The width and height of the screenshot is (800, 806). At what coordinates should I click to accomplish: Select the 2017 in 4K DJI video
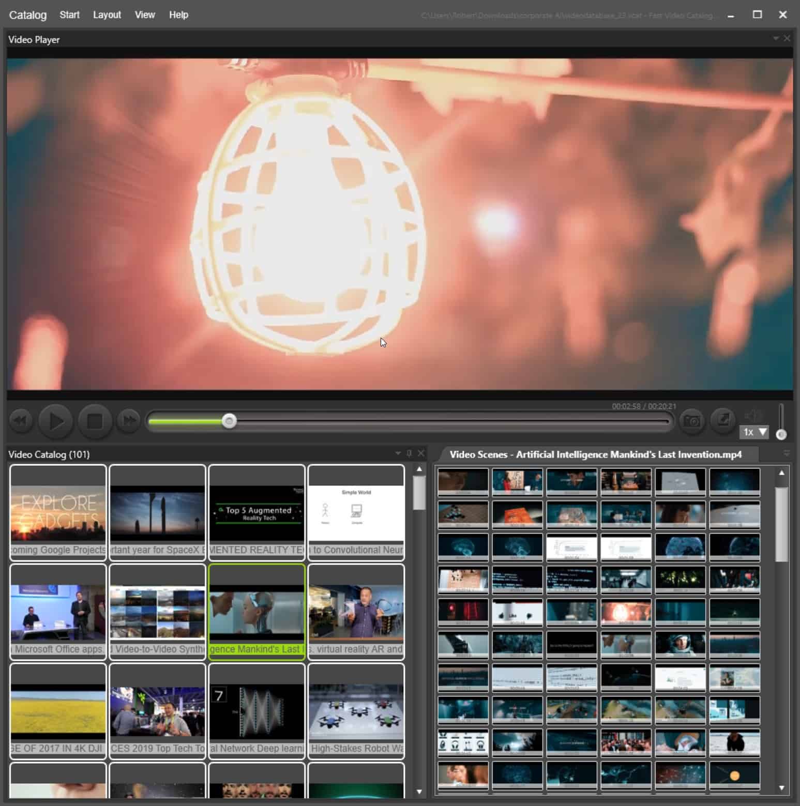point(58,711)
